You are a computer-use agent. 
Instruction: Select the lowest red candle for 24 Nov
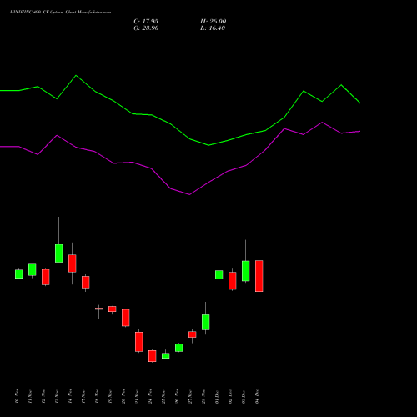click(153, 356)
